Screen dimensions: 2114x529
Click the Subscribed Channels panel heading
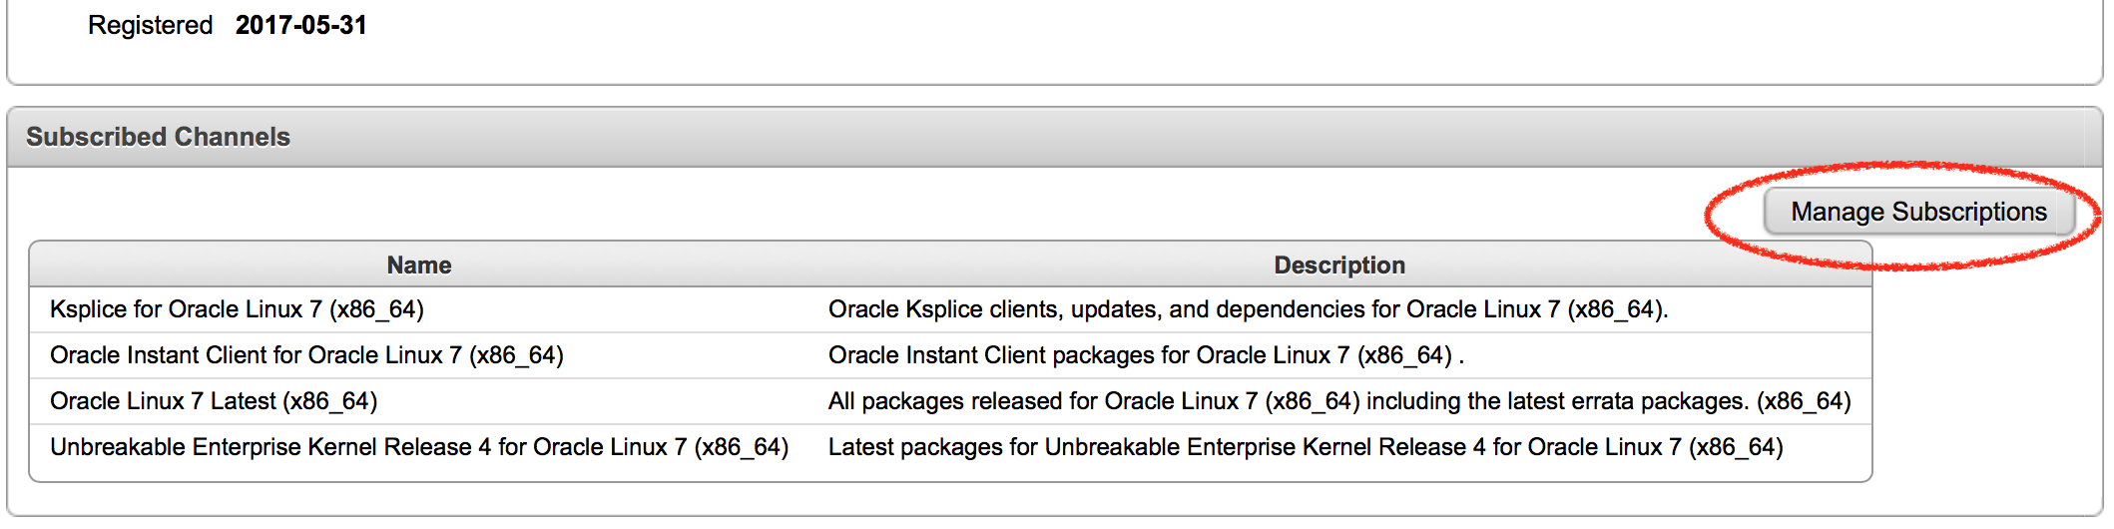click(x=158, y=137)
